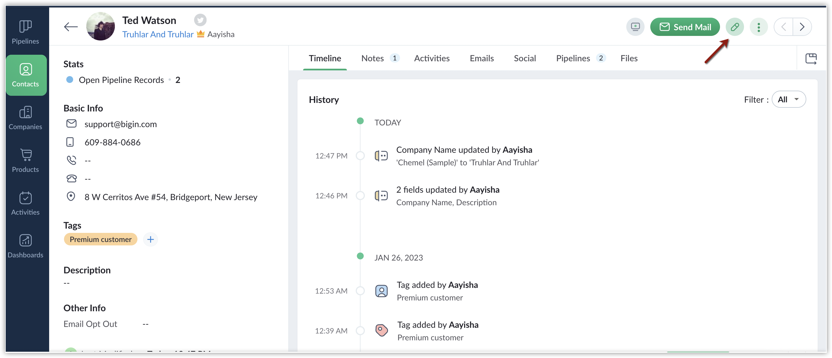Open the three-dot more options menu
The height and width of the screenshot is (358, 832).
click(x=759, y=27)
